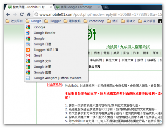This screenshot has height=128, width=166.
Task: Click the 發表回覆 breadcrumb text
Action: [94, 67]
